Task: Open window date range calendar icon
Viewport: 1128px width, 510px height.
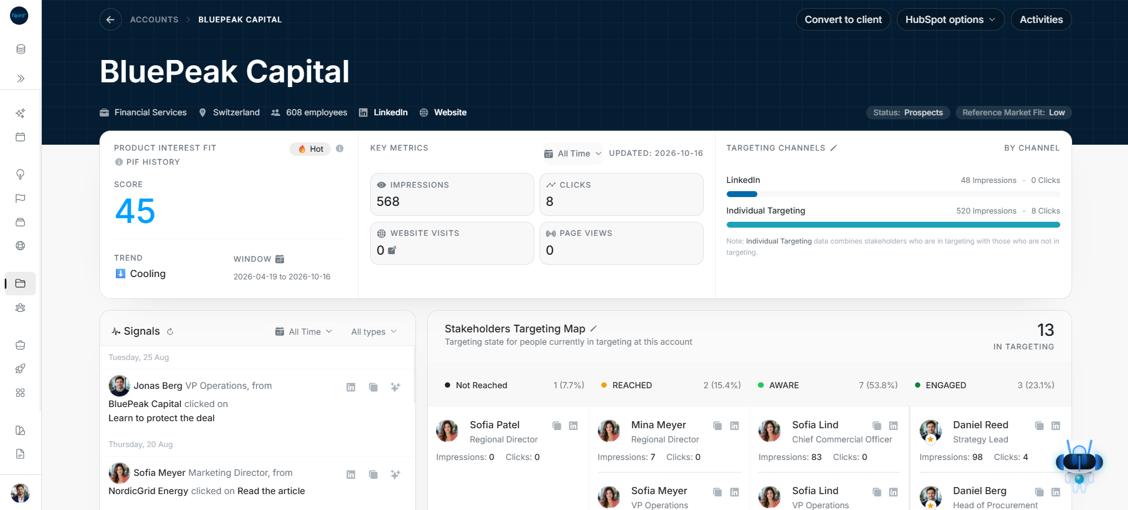Action: tap(280, 259)
